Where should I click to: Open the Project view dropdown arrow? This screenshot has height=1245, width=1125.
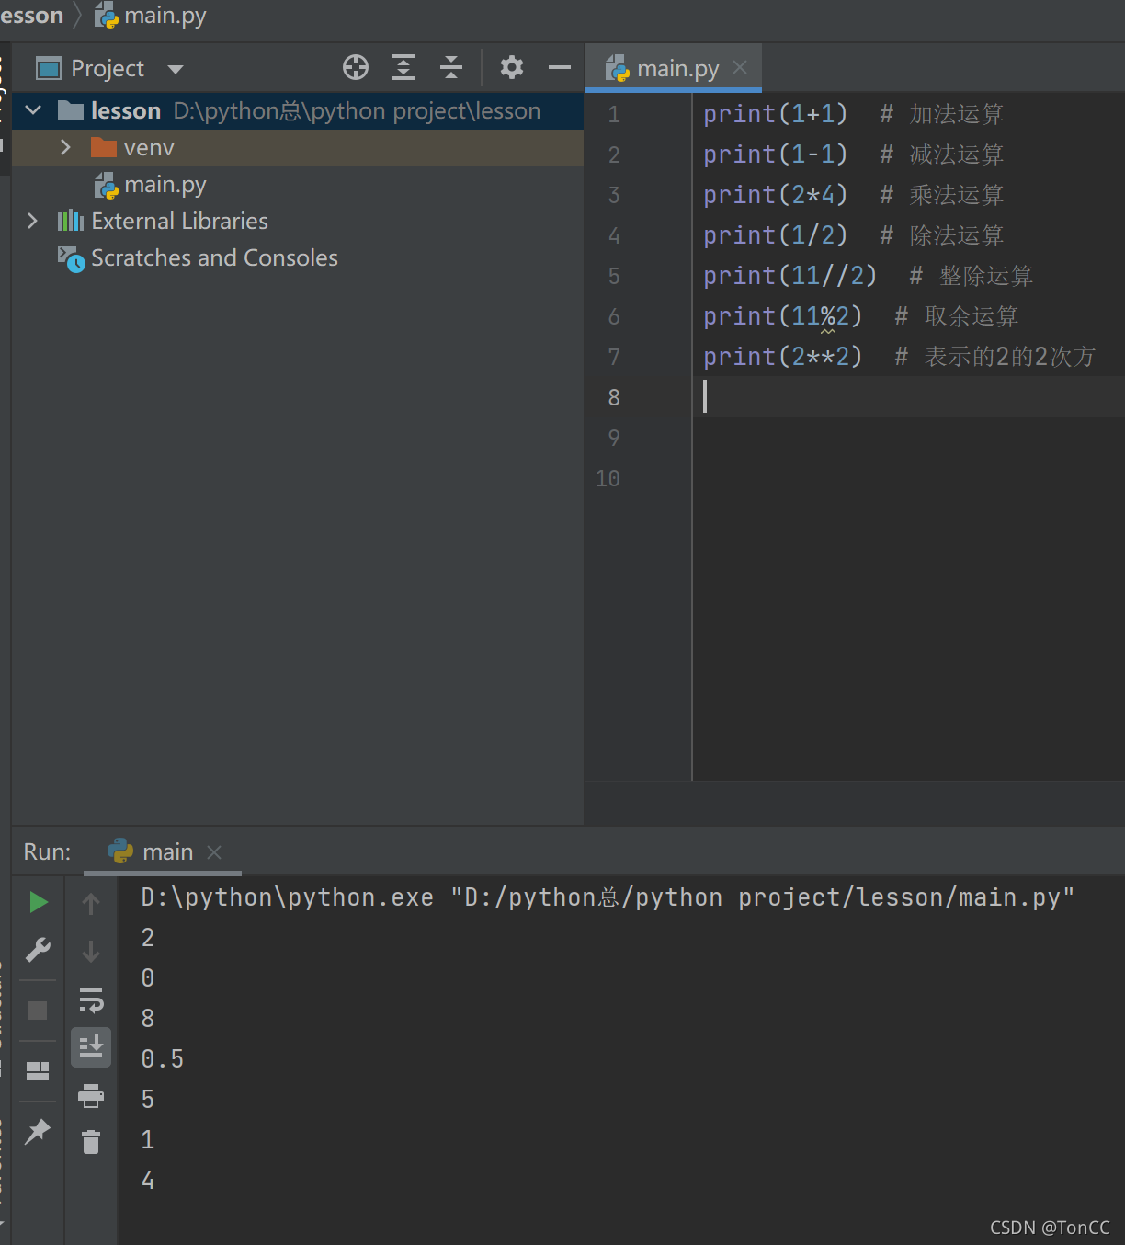[x=176, y=69]
